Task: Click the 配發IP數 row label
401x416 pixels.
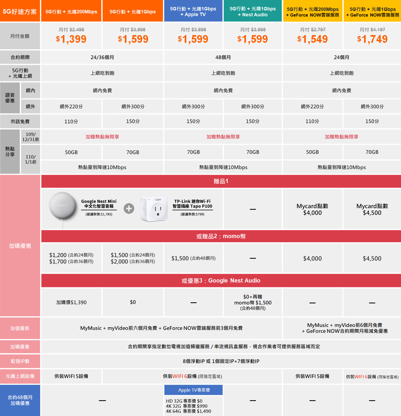Action: click(20, 361)
